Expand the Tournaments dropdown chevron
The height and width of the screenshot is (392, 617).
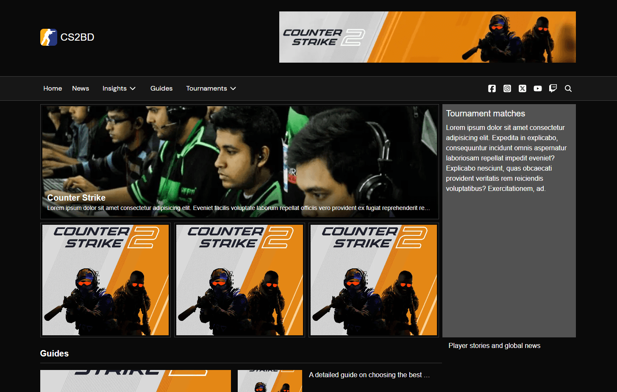[x=233, y=88]
